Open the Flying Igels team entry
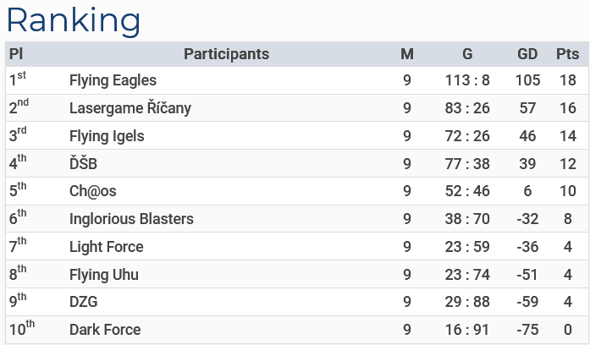 [107, 136]
